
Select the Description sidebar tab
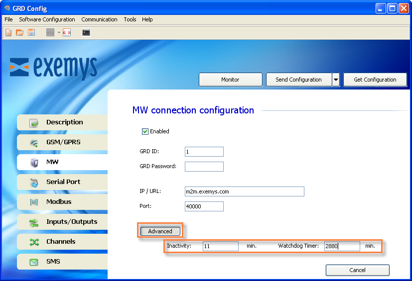pyautogui.click(x=63, y=122)
